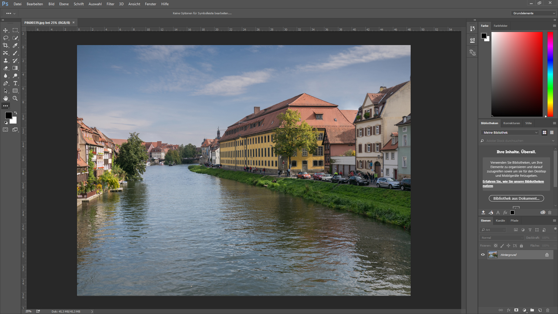This screenshot has height=314, width=558.
Task: Select the Horizontal Type tool
Action: coord(15,83)
